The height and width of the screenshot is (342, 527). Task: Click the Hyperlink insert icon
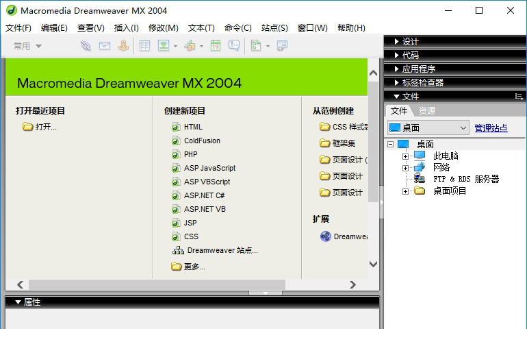click(86, 45)
